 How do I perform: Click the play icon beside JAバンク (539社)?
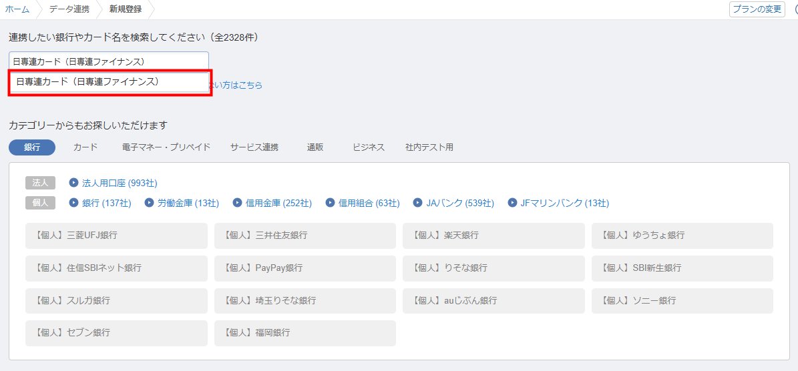point(417,203)
